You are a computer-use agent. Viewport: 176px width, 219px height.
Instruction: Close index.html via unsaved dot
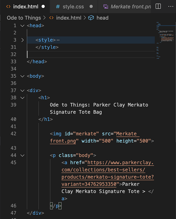[x=43, y=7]
